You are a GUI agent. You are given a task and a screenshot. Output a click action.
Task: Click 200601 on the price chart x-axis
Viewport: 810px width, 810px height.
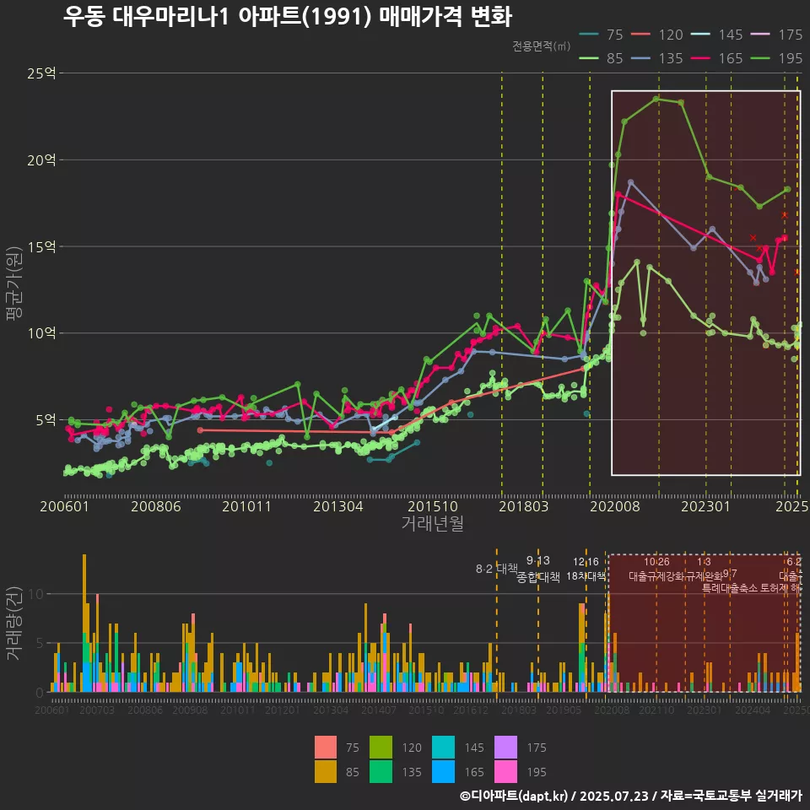pyautogui.click(x=65, y=506)
